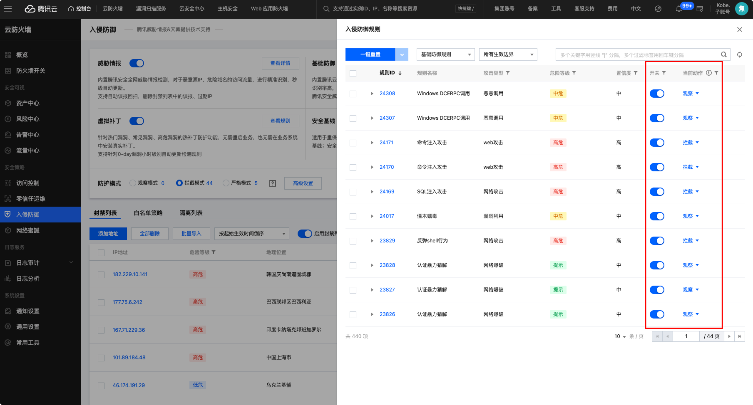This screenshot has height=405, width=753.
Task: Open the 基础防御规则 dropdown
Action: point(445,54)
